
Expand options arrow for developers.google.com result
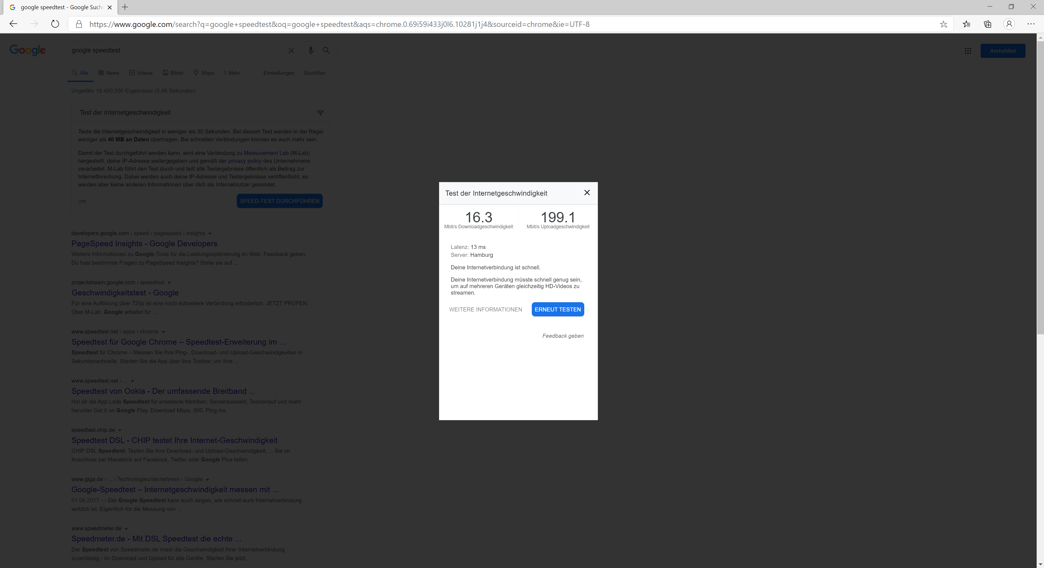point(210,233)
